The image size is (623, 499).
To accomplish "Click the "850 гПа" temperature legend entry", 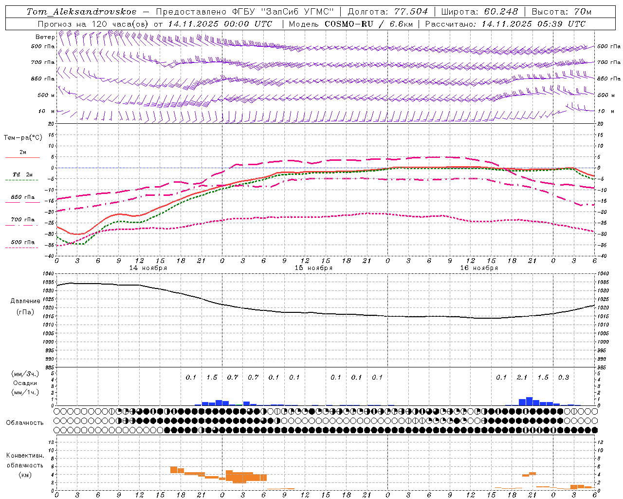I will [23, 197].
